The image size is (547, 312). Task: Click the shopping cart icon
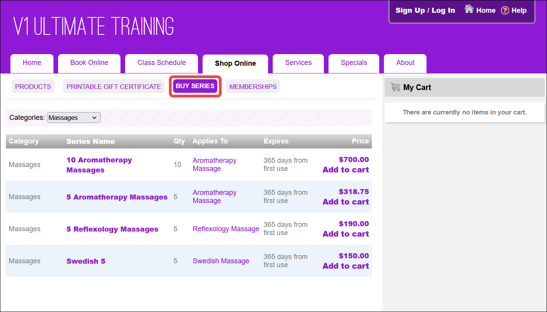tap(395, 87)
